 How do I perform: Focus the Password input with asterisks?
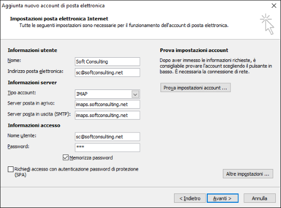(x=108, y=148)
